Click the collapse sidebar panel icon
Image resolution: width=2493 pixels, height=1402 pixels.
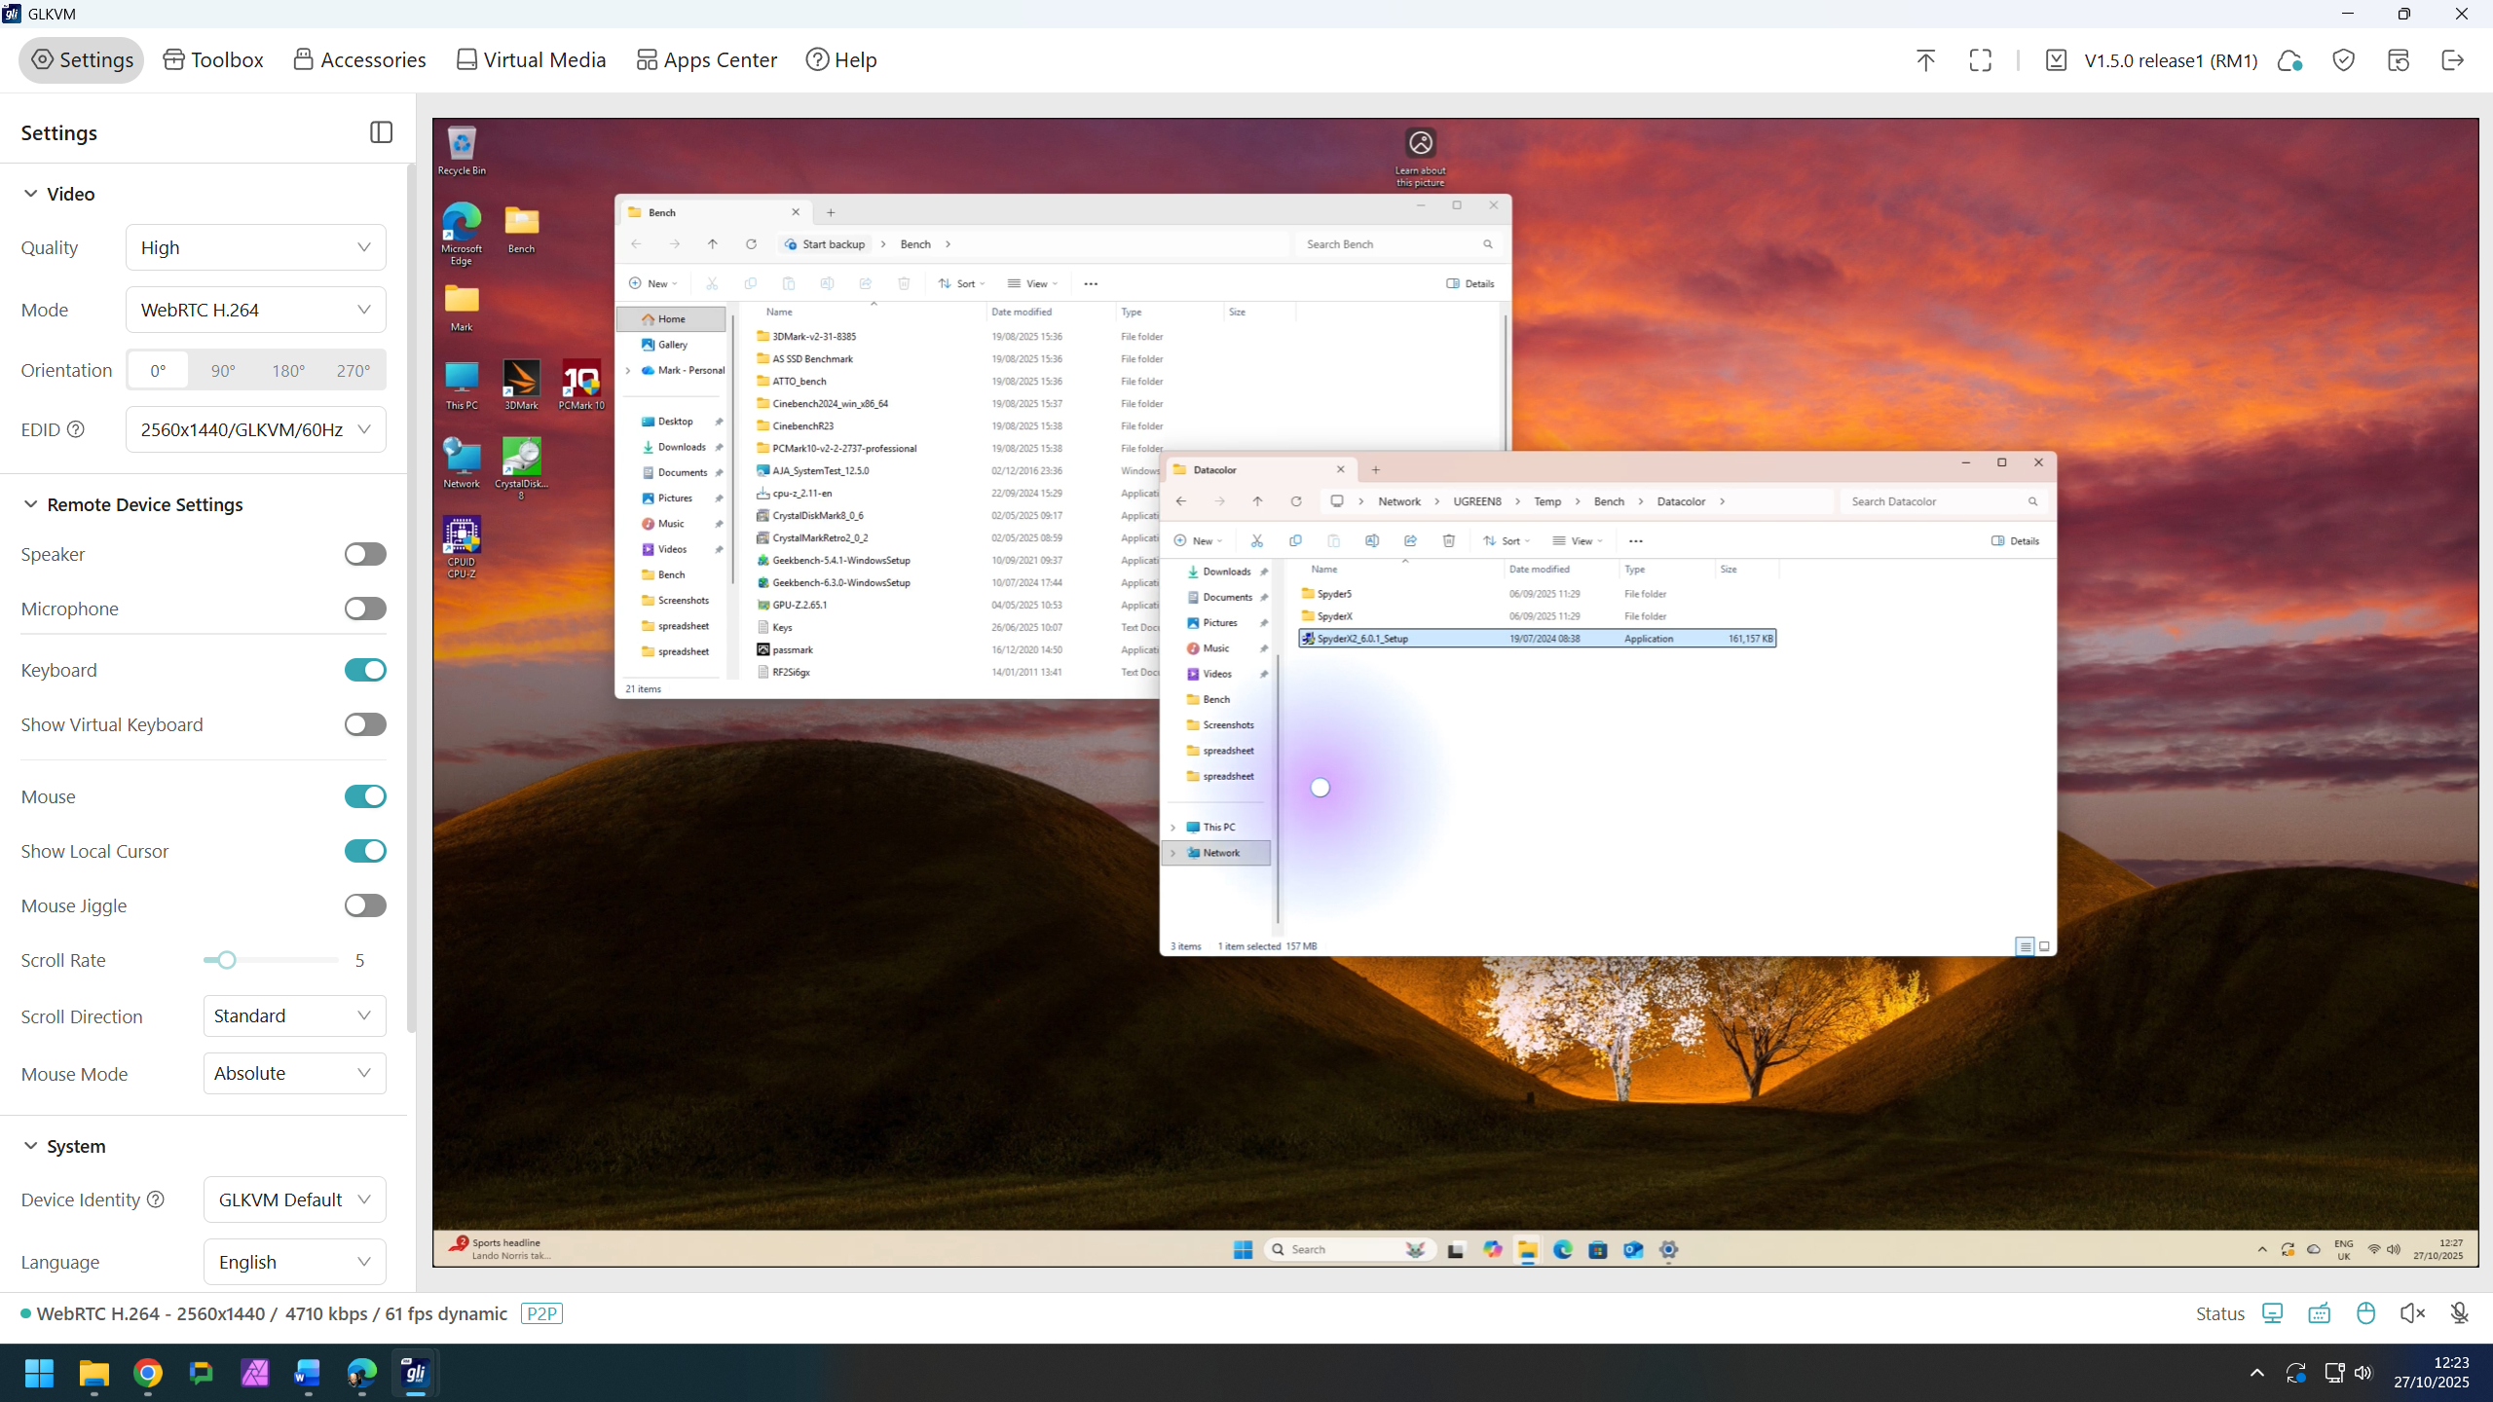[381, 132]
